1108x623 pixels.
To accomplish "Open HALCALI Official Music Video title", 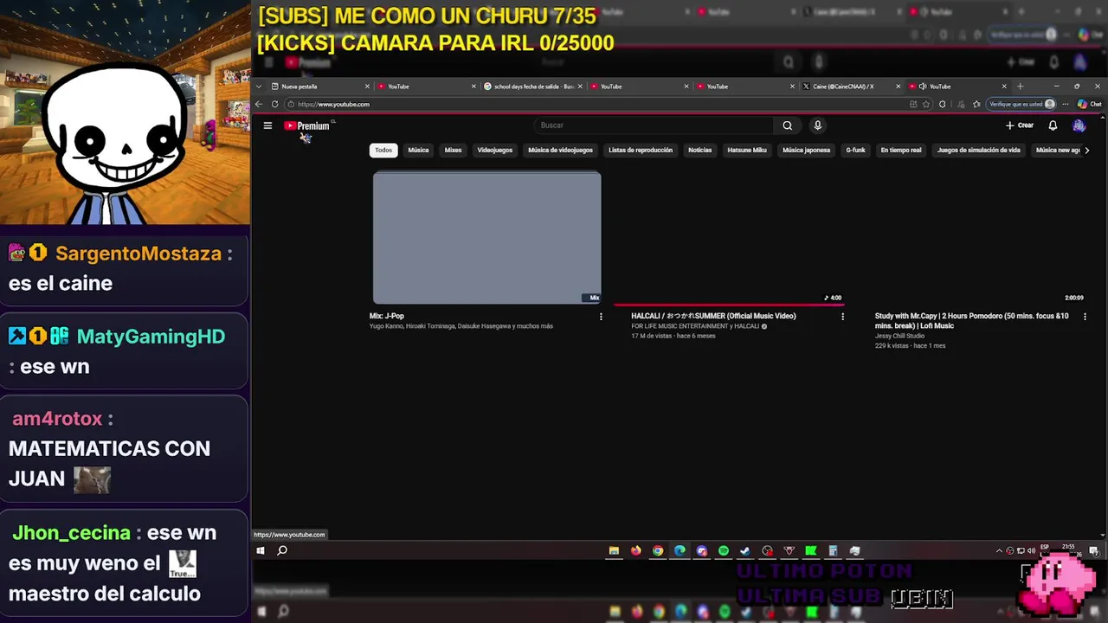I will pyautogui.click(x=713, y=316).
